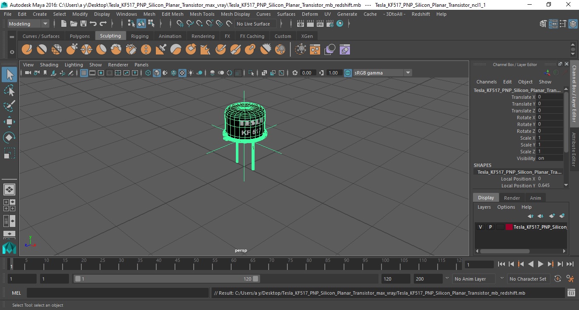
Task: Toggle the viewport grid display
Action: [x=84, y=73]
